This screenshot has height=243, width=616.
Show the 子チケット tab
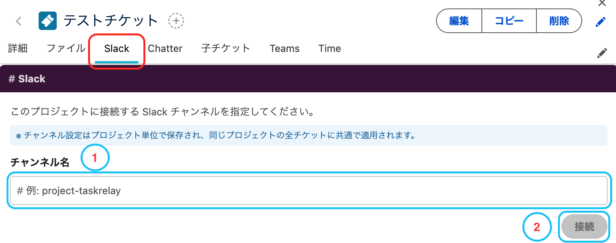point(226,48)
